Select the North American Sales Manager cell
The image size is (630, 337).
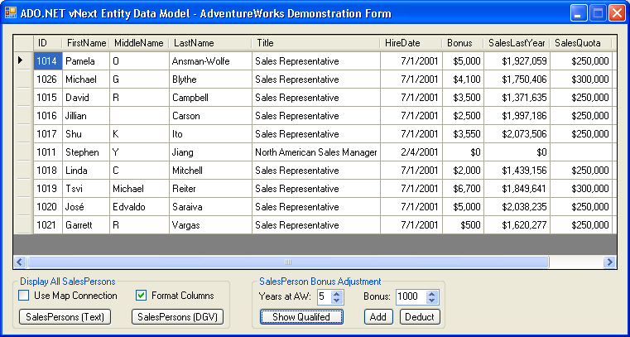(x=316, y=152)
